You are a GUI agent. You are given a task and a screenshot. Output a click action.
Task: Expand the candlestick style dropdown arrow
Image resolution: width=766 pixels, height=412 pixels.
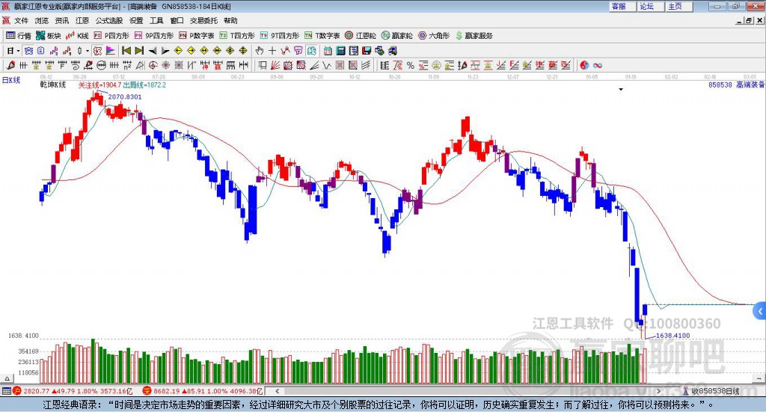[x=88, y=51]
